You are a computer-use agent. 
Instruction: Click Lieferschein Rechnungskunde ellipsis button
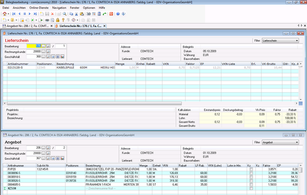[x=43, y=51]
